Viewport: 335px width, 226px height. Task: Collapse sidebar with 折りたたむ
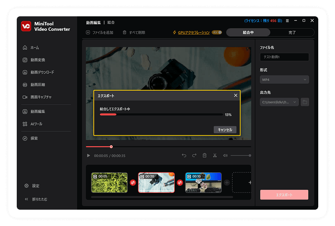pyautogui.click(x=36, y=199)
